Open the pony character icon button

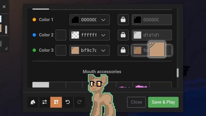pos(33,102)
